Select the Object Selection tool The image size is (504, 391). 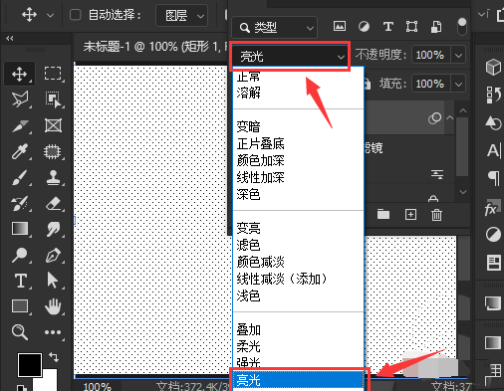pyautogui.click(x=53, y=99)
